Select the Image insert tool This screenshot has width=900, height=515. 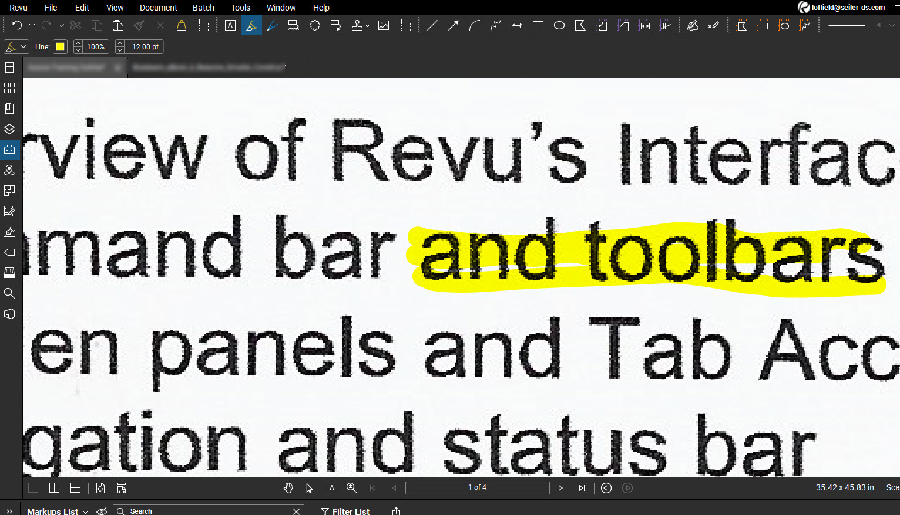coord(384,25)
